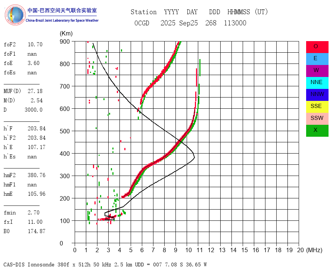Click the 20 MHz axis tick label
The height and width of the screenshot is (269, 336).
point(301,250)
